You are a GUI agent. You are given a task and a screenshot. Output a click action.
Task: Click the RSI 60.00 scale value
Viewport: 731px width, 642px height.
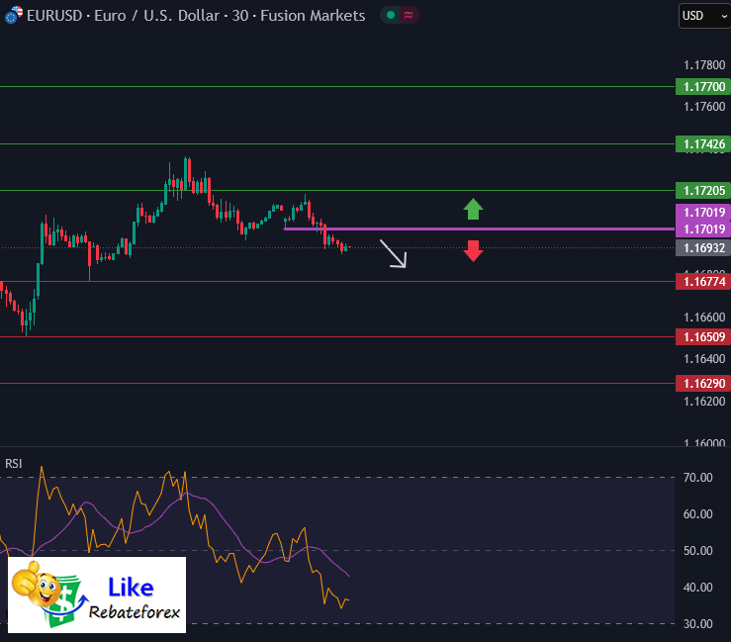698,513
